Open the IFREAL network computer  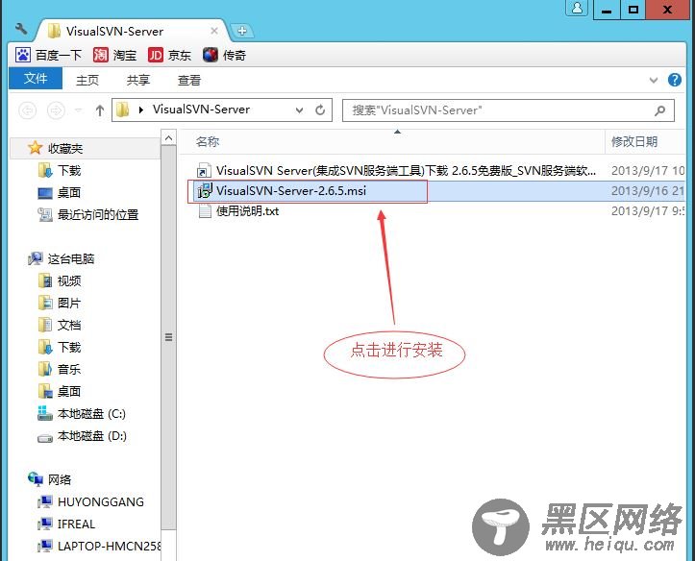pyautogui.click(x=66, y=524)
